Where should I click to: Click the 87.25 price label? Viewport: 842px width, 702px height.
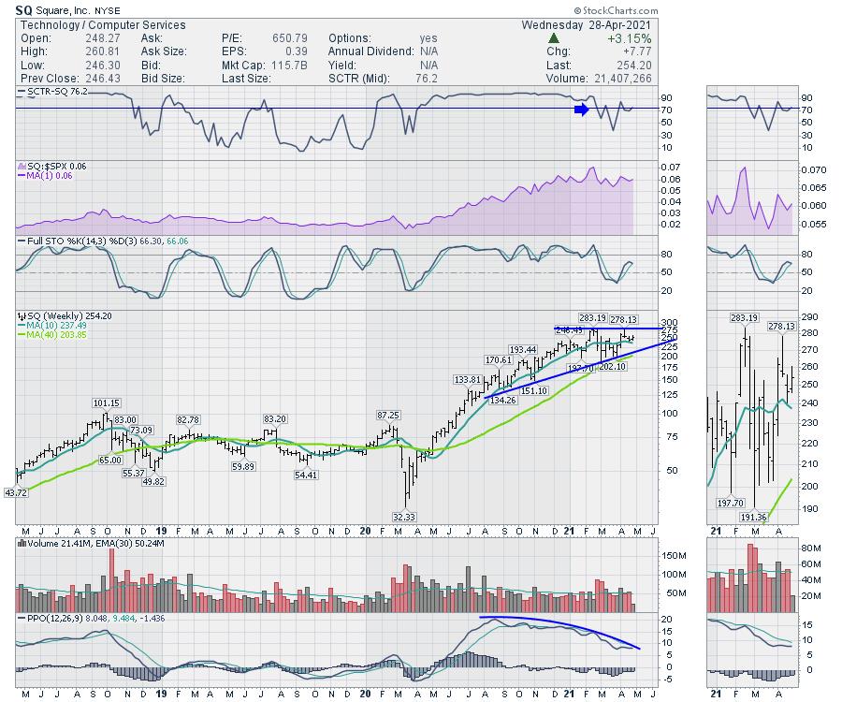(387, 416)
